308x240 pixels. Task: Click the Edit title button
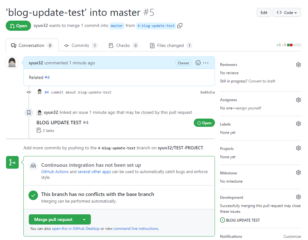tap(264, 13)
